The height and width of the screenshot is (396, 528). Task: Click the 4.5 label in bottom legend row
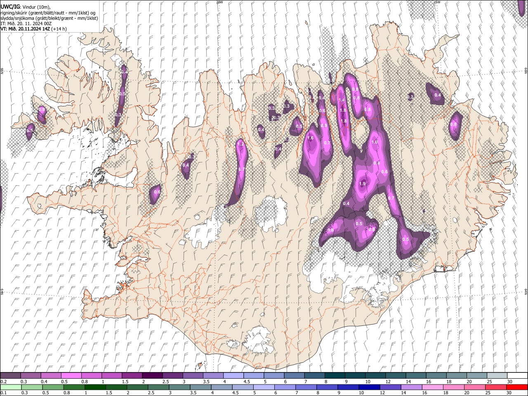coord(236,393)
